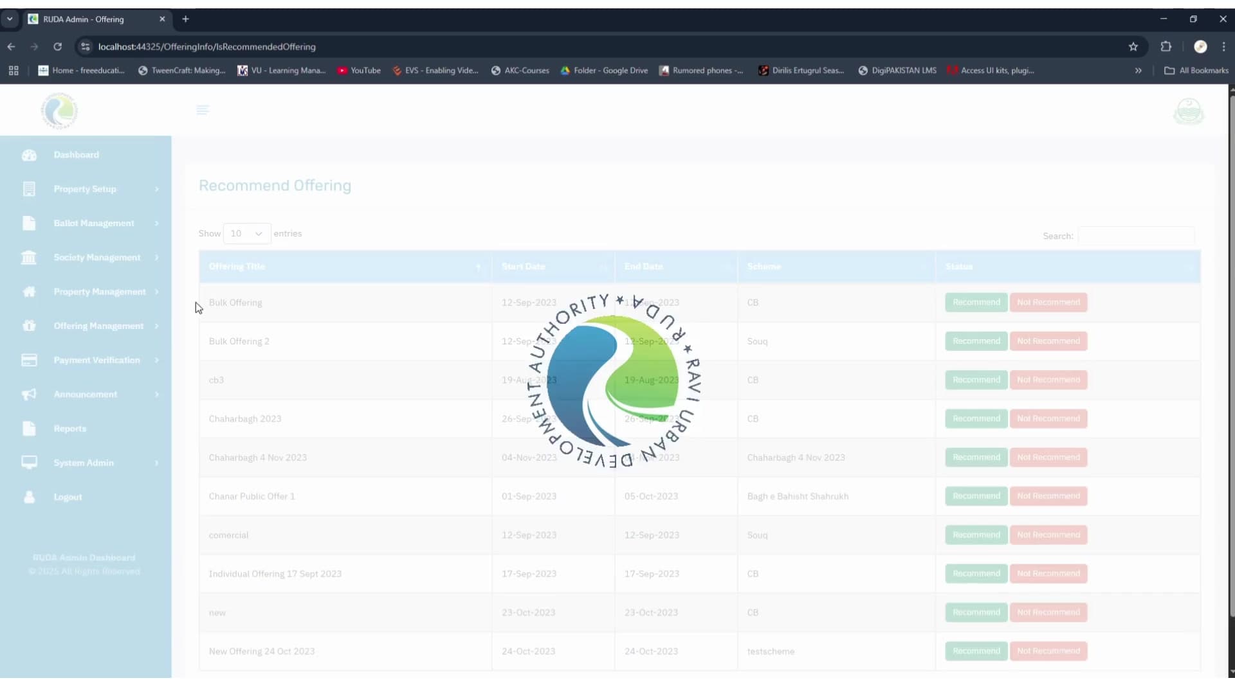Viewport: 1235px width, 694px height.
Task: Click the table Search input field
Action: pyautogui.click(x=1136, y=236)
